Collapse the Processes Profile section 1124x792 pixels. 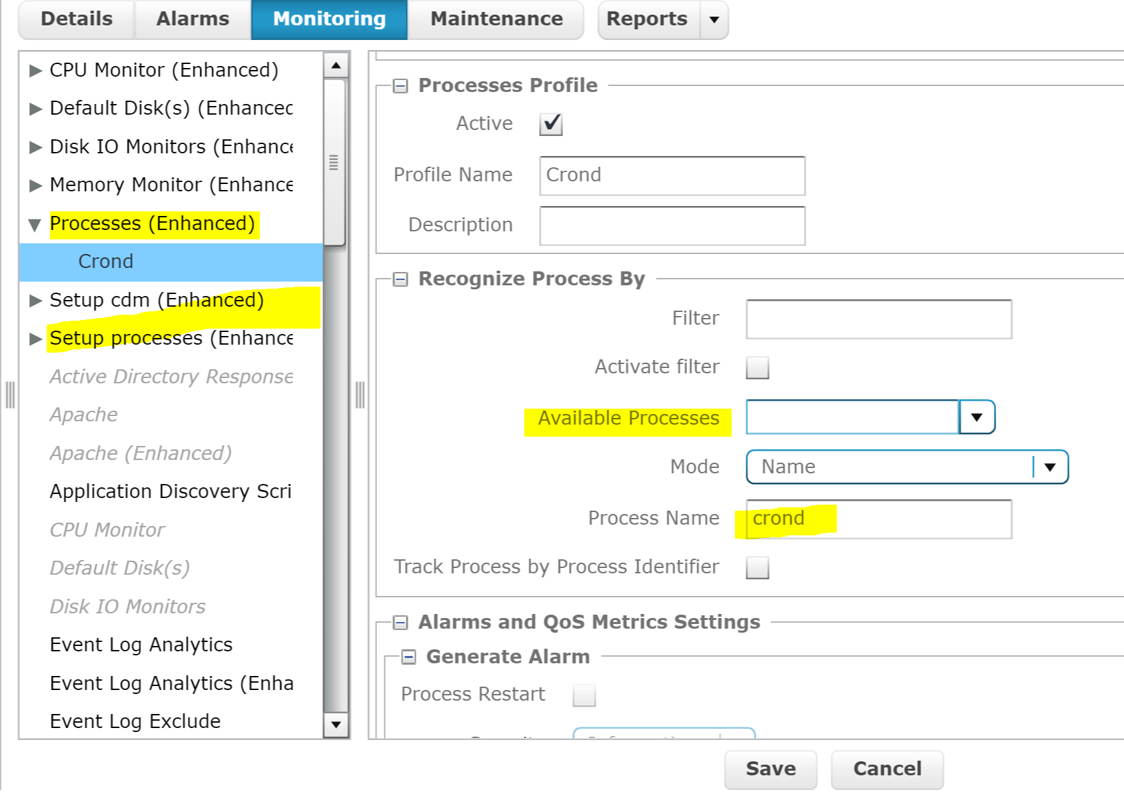(400, 85)
